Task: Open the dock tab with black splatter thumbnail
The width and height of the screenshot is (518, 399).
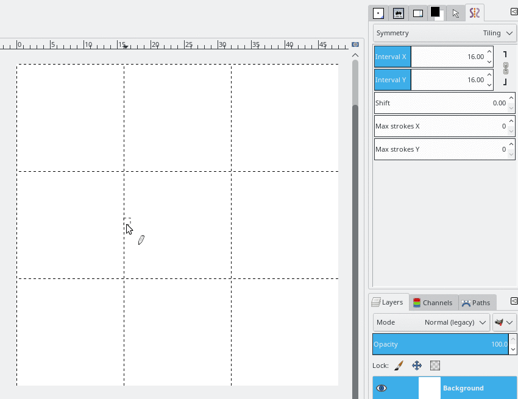Action: (398, 13)
